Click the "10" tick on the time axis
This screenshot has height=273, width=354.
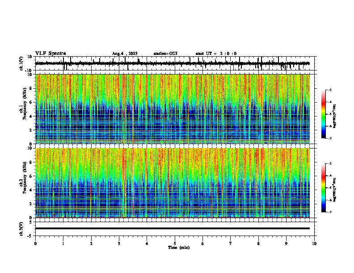(314, 244)
